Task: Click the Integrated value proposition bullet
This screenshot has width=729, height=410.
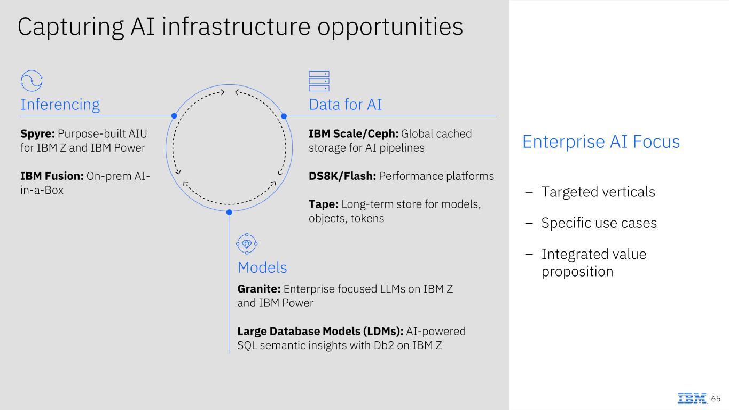Action: tap(593, 262)
